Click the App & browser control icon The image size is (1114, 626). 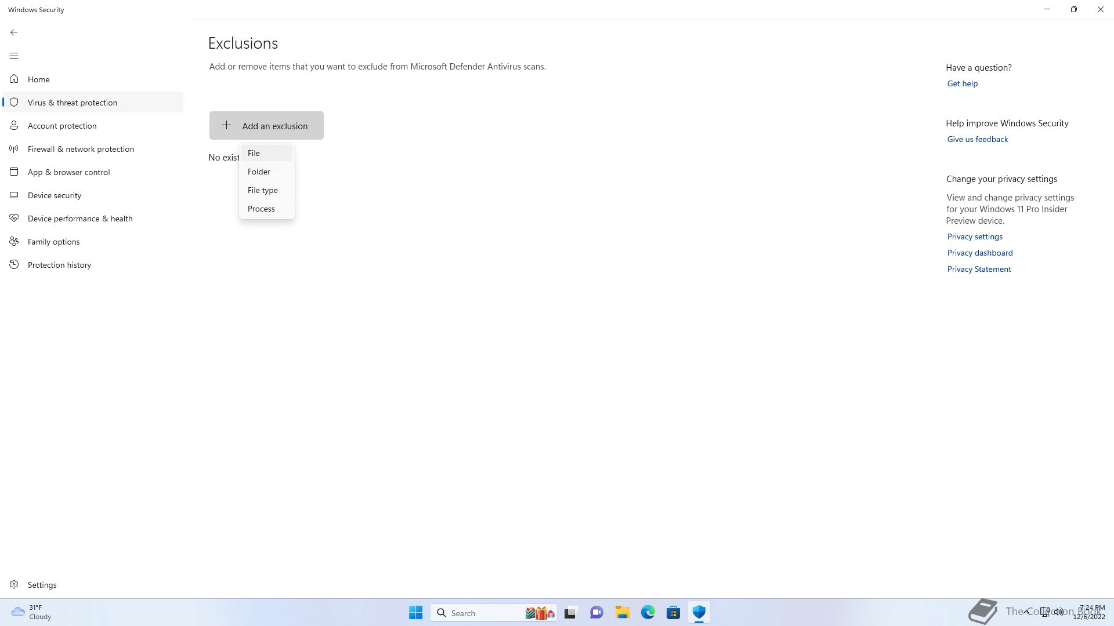(14, 172)
